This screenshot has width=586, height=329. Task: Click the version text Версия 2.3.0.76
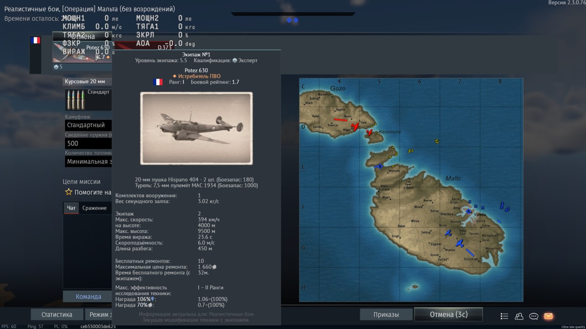click(x=567, y=3)
